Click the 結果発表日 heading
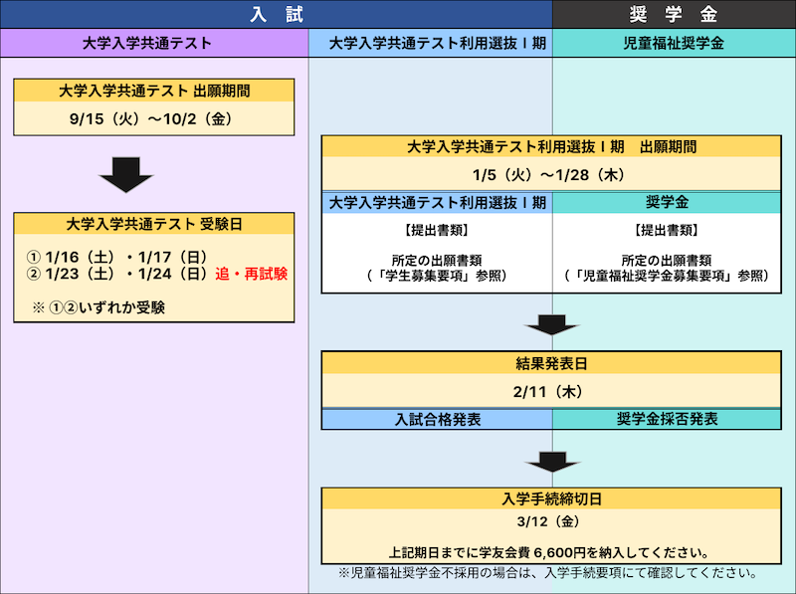796x594 pixels. pos(551,363)
